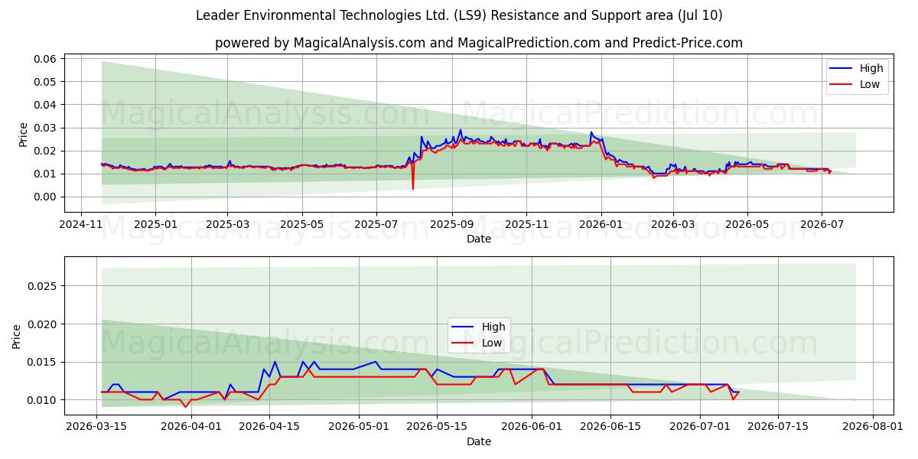Click the 'Price' y-axis label of the top chart
Screen dimensions: 918x459
[x=23, y=134]
